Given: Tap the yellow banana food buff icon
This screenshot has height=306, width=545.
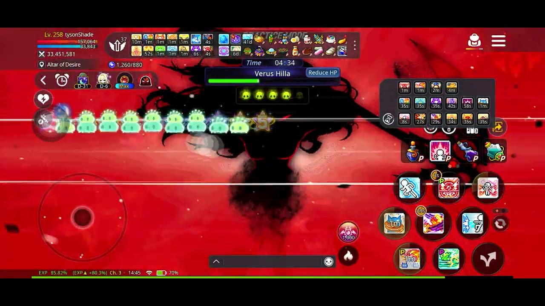Looking at the screenshot, I should [x=342, y=40].
